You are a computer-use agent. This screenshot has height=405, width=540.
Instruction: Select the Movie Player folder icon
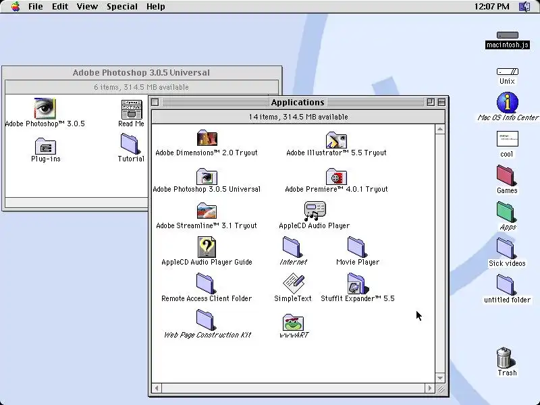(x=358, y=247)
